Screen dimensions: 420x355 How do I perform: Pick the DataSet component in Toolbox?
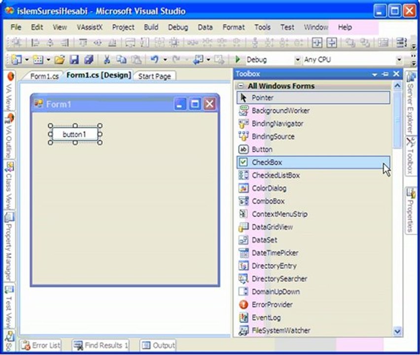[313, 240]
